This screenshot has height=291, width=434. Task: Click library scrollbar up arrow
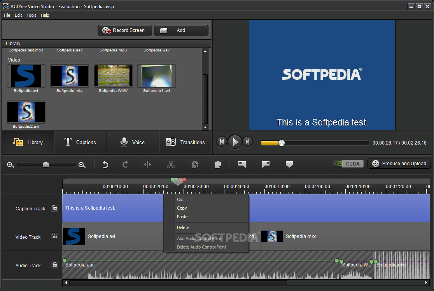click(205, 51)
